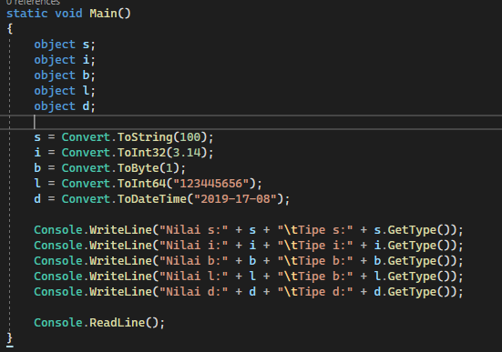The image size is (502, 352).
Task: Click the 'static void Main()' method declaration
Action: tap(68, 14)
